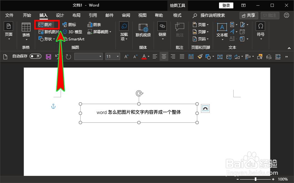
Task: Open the 加载项 add-ins dropdown
Action: click(124, 31)
